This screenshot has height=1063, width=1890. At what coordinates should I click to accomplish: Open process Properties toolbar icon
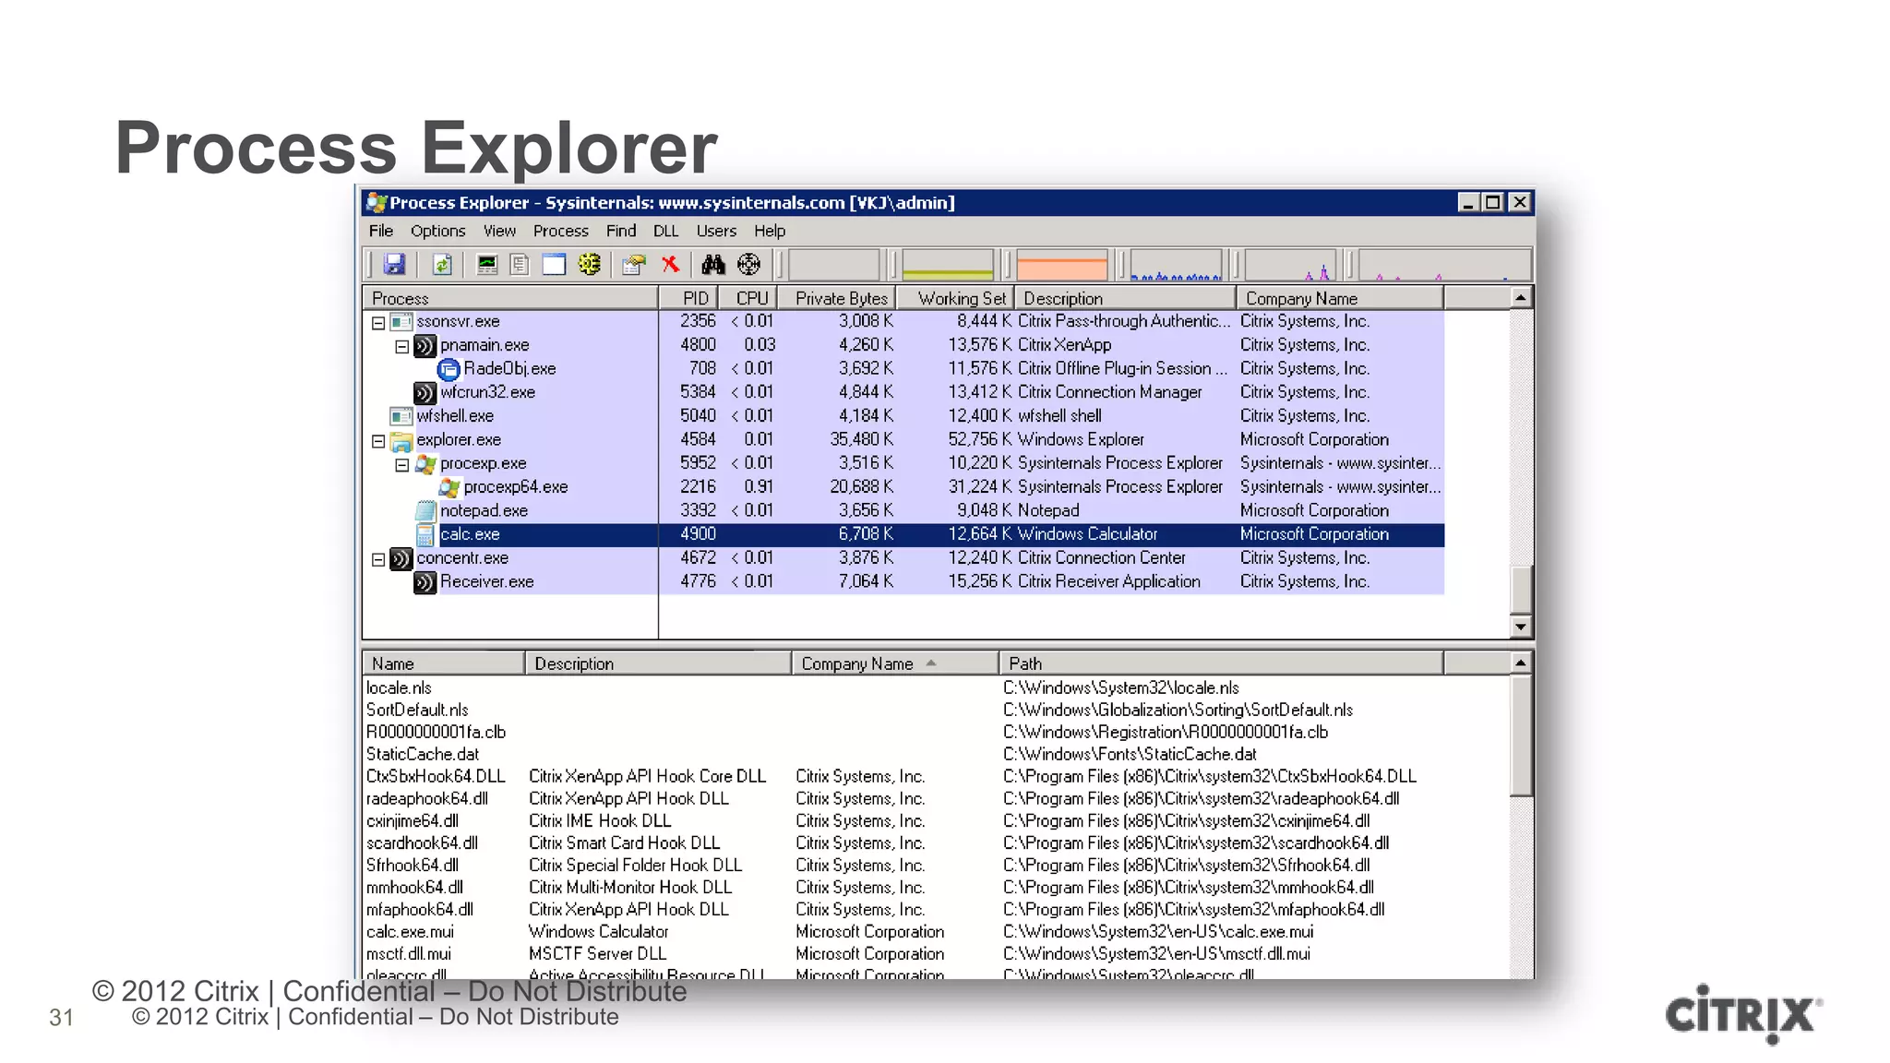tap(633, 265)
